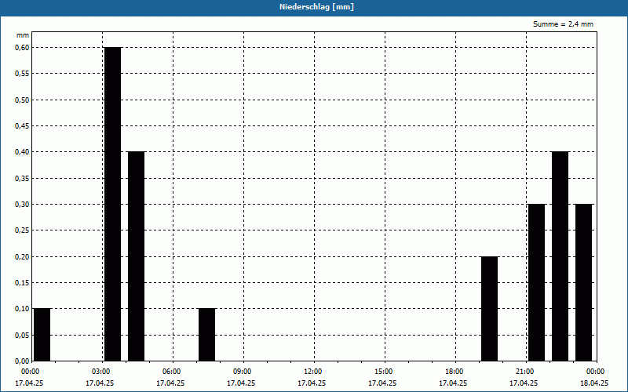Select the 0,10 mm bar between 06:00 and 09:00
The image size is (628, 392).
click(207, 335)
